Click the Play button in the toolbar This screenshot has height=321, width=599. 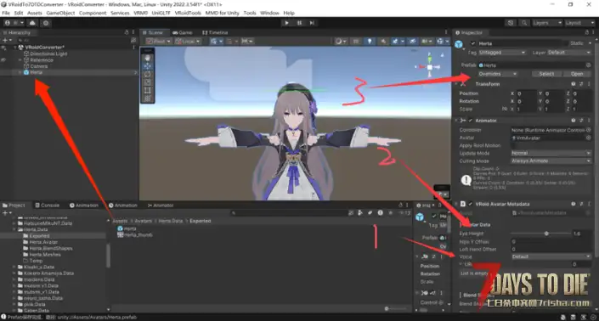(x=286, y=23)
